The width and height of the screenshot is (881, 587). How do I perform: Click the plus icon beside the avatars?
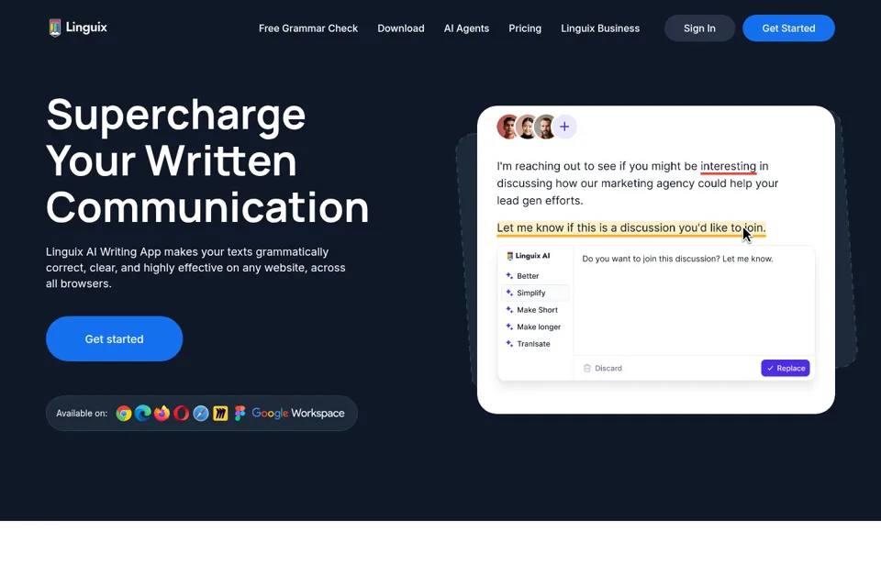coord(564,127)
